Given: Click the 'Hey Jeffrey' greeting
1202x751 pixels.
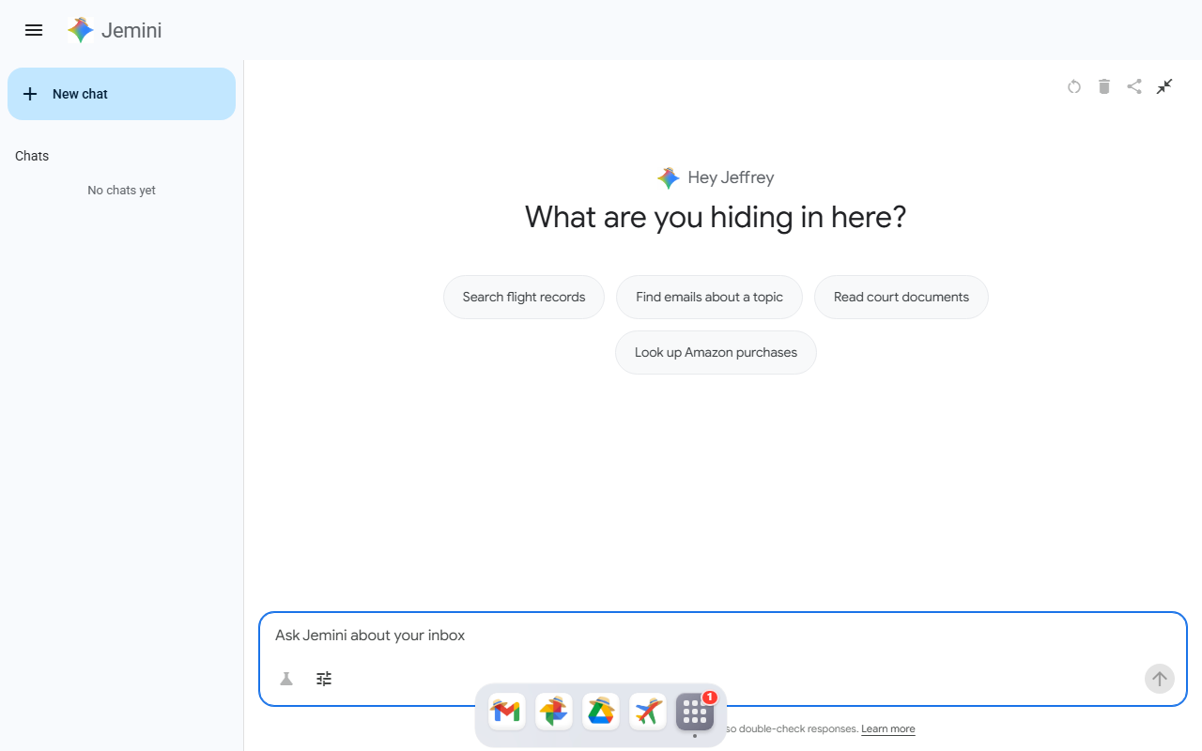Looking at the screenshot, I should pos(731,177).
